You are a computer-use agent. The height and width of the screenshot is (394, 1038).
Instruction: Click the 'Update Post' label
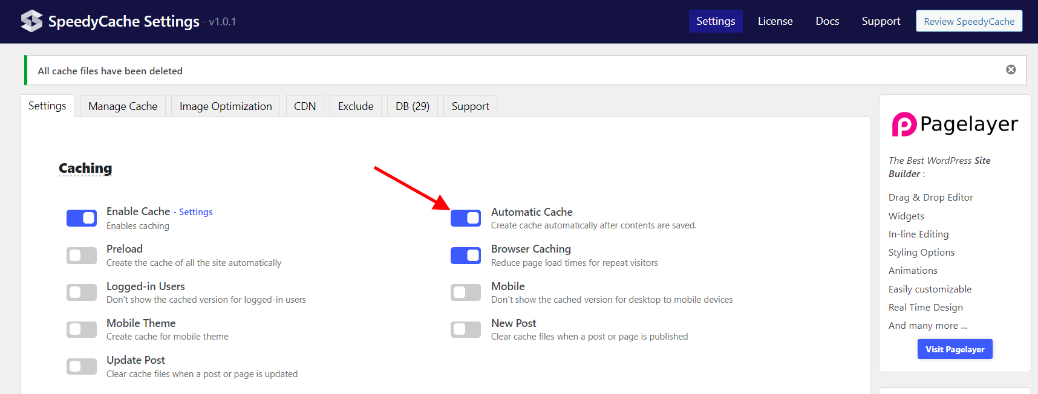coord(135,360)
